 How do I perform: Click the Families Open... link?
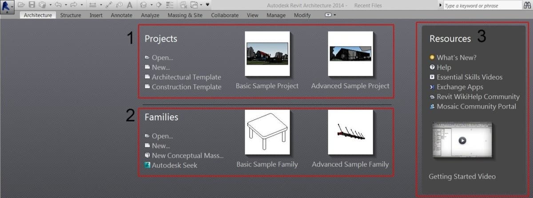click(163, 136)
